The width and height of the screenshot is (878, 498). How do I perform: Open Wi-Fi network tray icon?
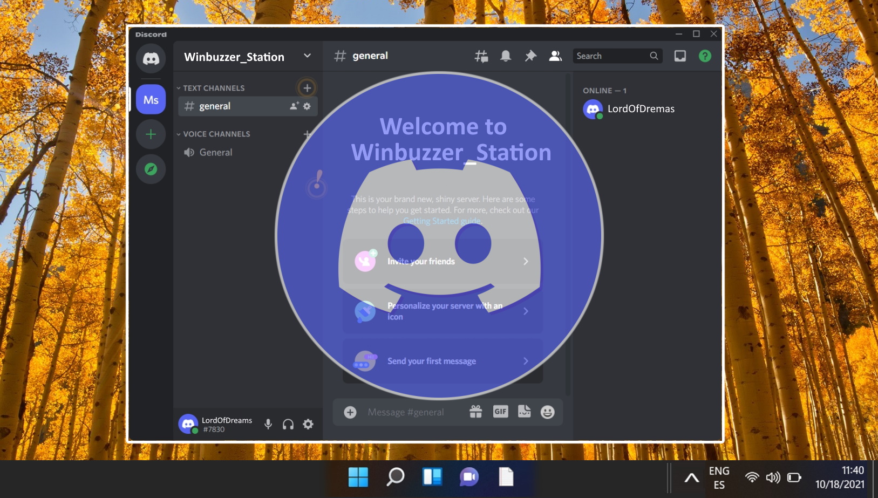pos(752,477)
